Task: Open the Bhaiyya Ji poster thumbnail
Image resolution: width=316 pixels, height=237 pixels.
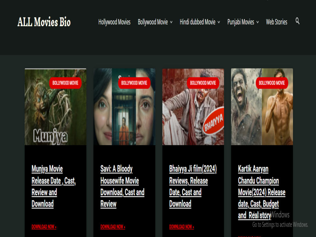Action: coord(193,107)
